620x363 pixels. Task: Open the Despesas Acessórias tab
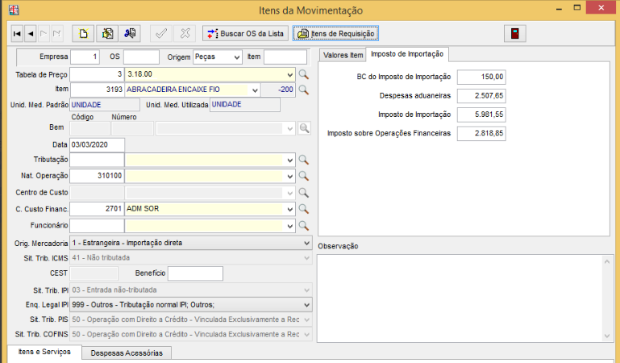pyautogui.click(x=127, y=353)
